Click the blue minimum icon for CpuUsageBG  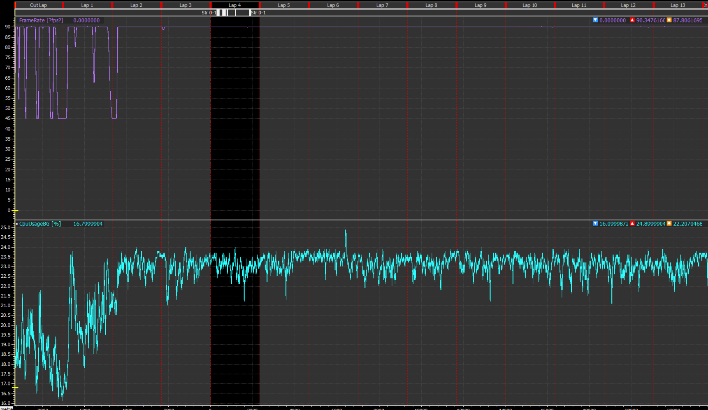tap(595, 223)
